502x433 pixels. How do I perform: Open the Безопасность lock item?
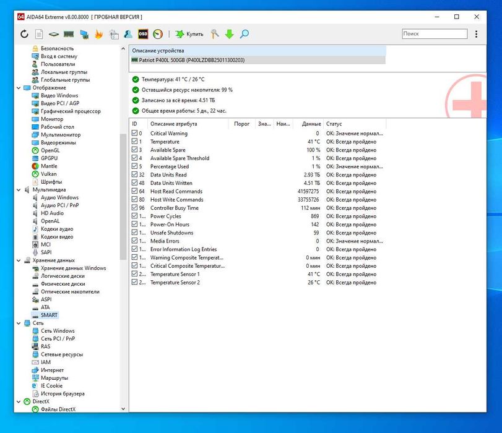[x=57, y=48]
